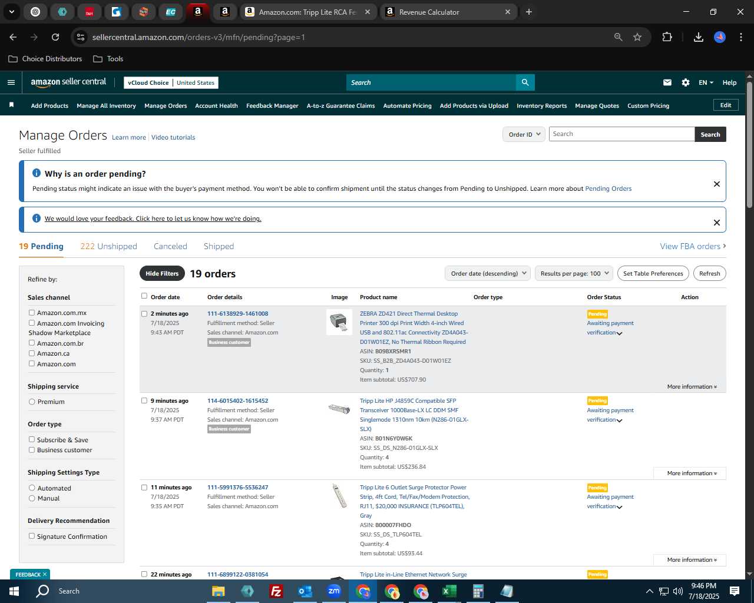754x603 pixels.
Task: Select Automated shipping settings type
Action: tap(32, 488)
